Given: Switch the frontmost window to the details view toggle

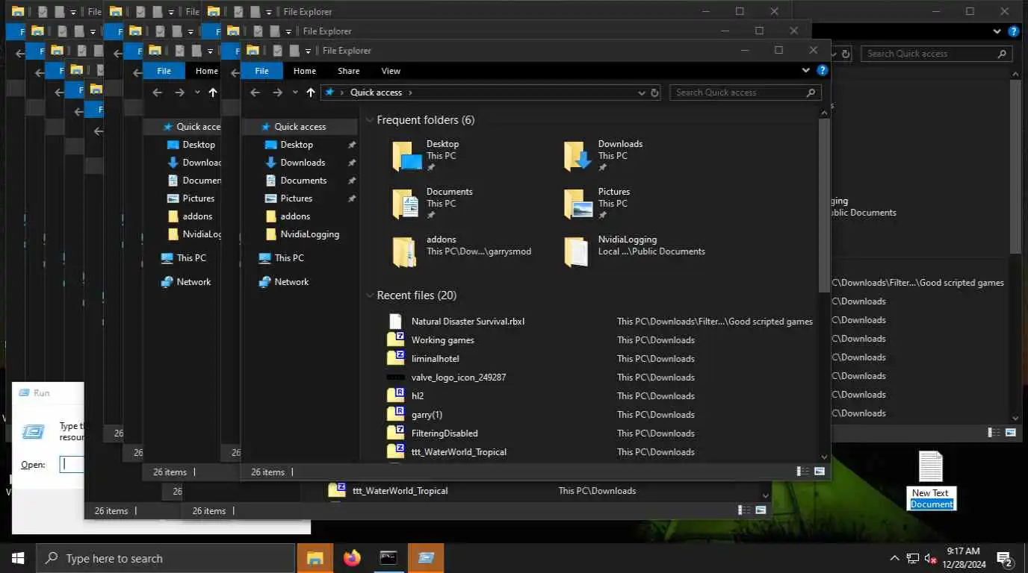Looking at the screenshot, I should (803, 472).
